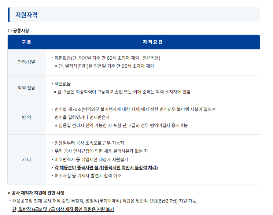The width and height of the screenshot is (273, 215).
Task: Select the 연령·성별 row label
Action: (26, 62)
